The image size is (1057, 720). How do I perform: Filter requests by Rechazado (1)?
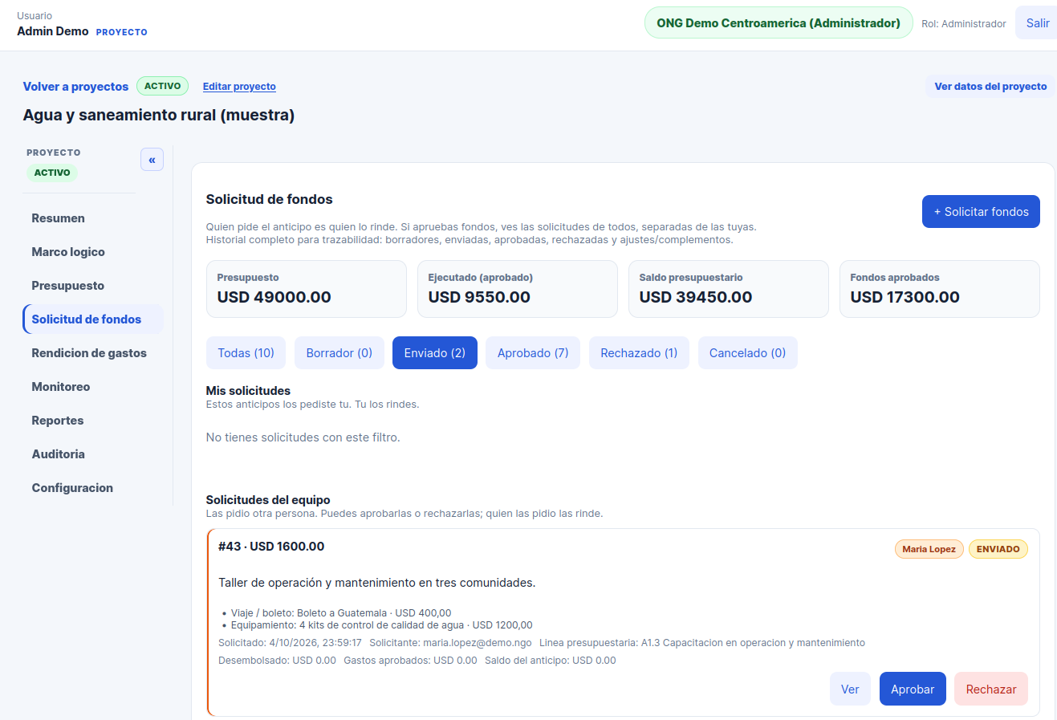639,353
